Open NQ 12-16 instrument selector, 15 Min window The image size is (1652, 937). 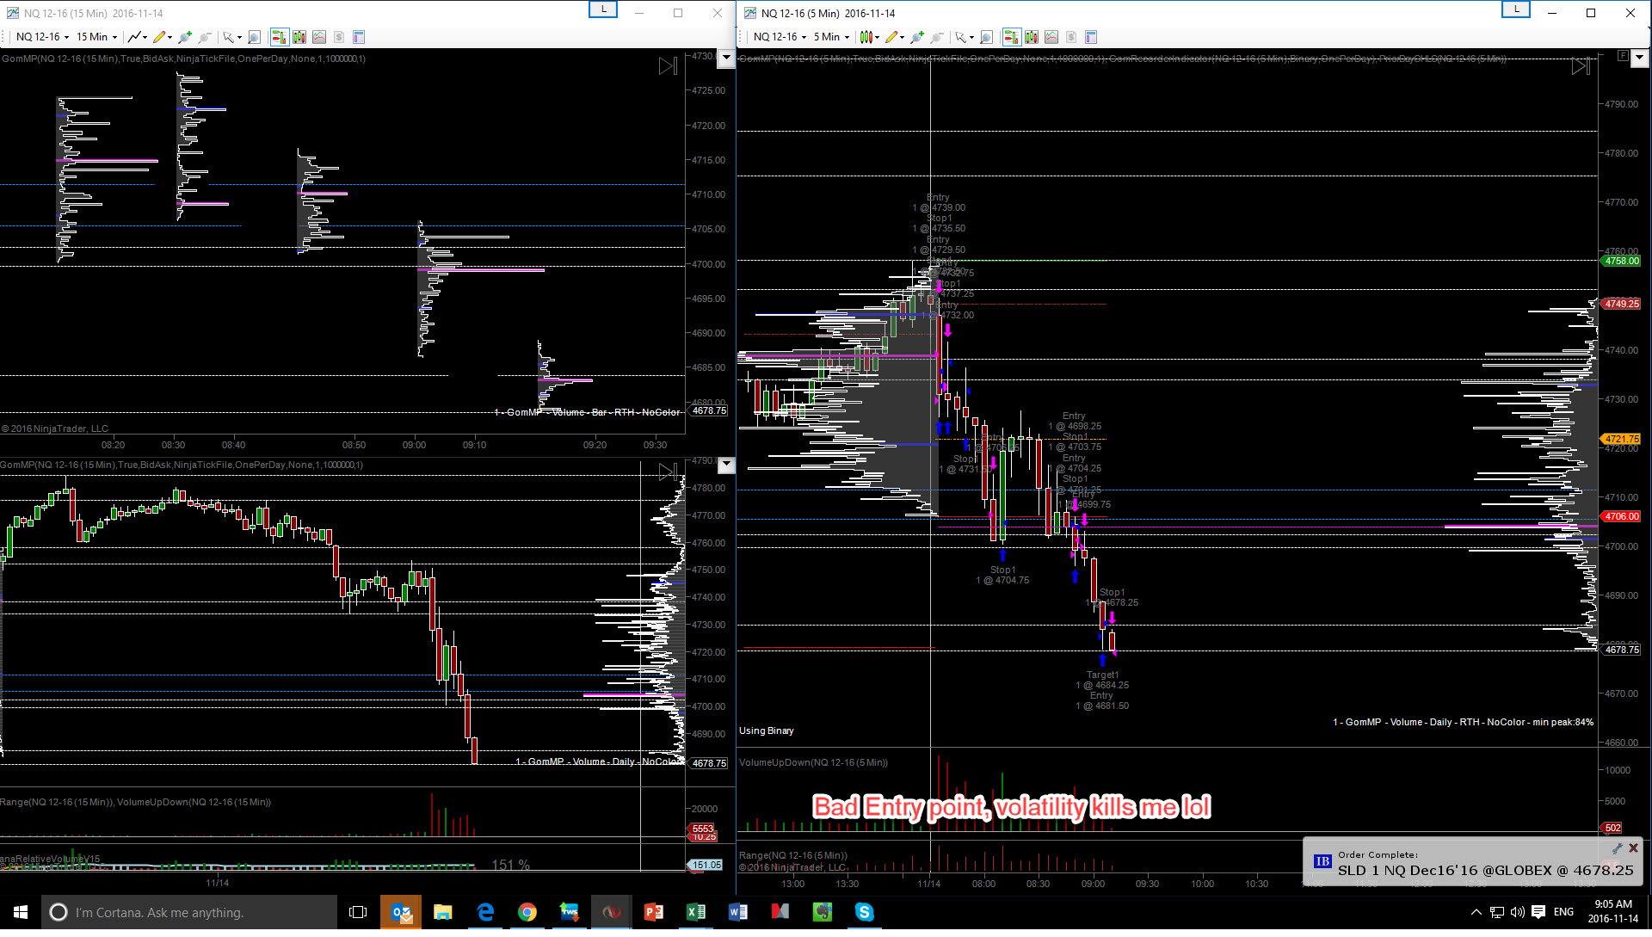(42, 37)
